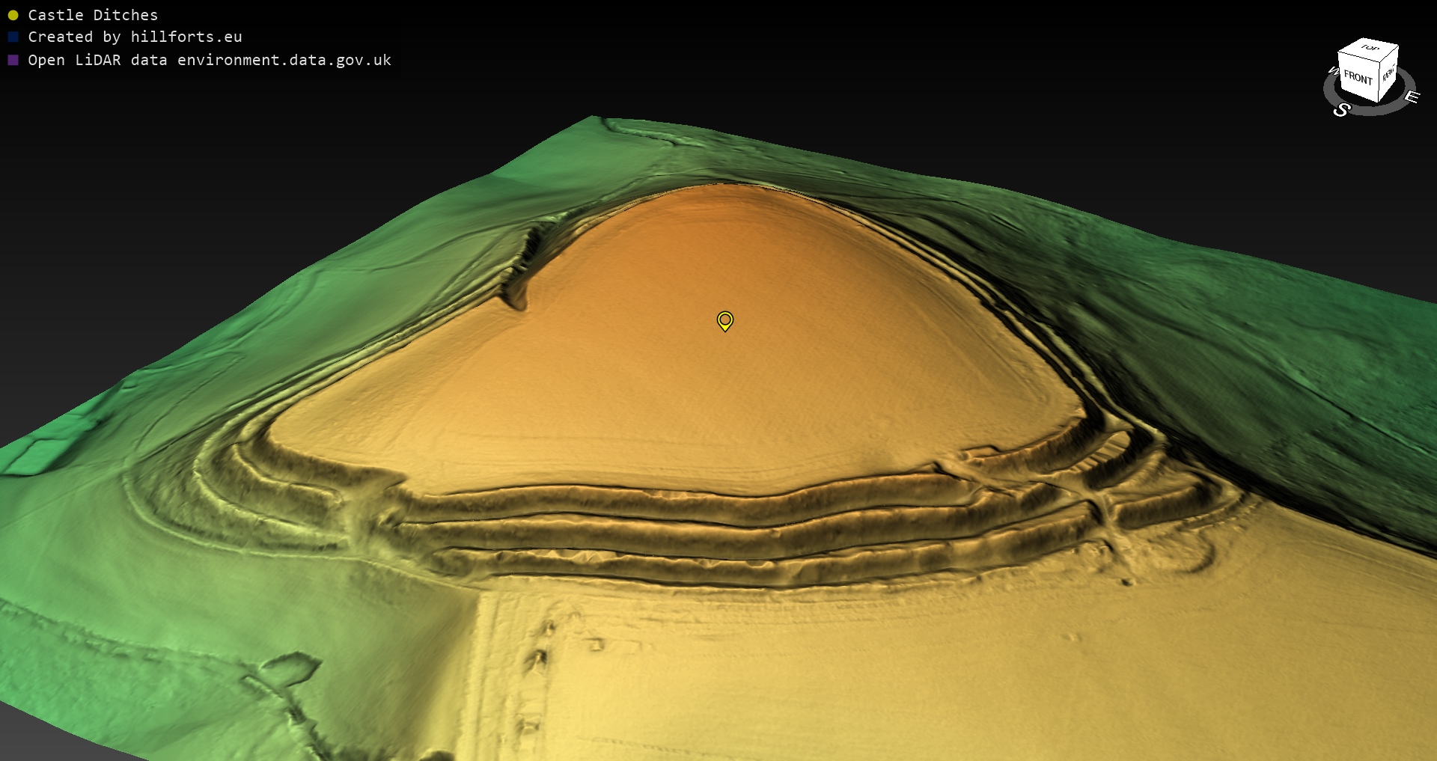The width and height of the screenshot is (1437, 761).
Task: Select the FRONT face of the view cube
Action: [1358, 78]
